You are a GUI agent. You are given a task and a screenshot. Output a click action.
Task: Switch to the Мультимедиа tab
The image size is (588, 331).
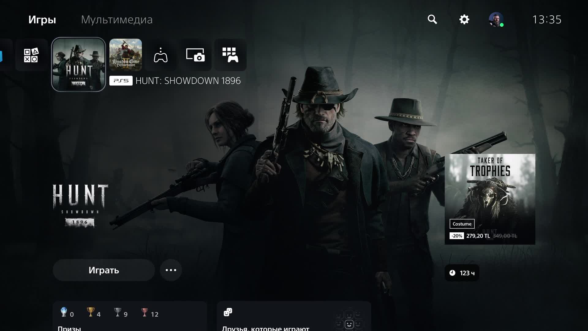117,20
